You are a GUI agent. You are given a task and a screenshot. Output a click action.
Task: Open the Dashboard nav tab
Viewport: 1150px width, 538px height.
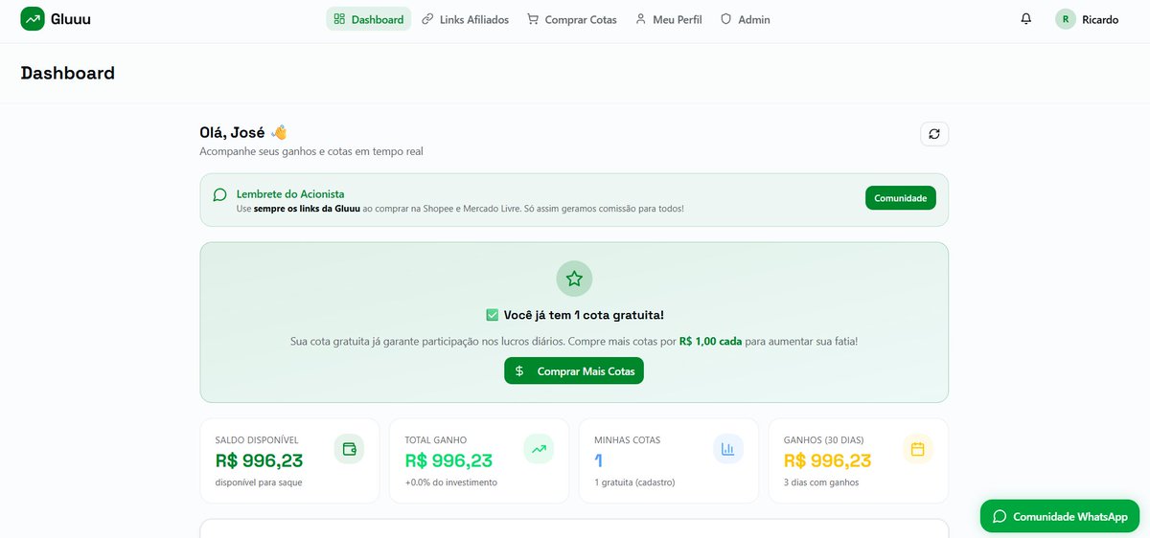pyautogui.click(x=369, y=19)
